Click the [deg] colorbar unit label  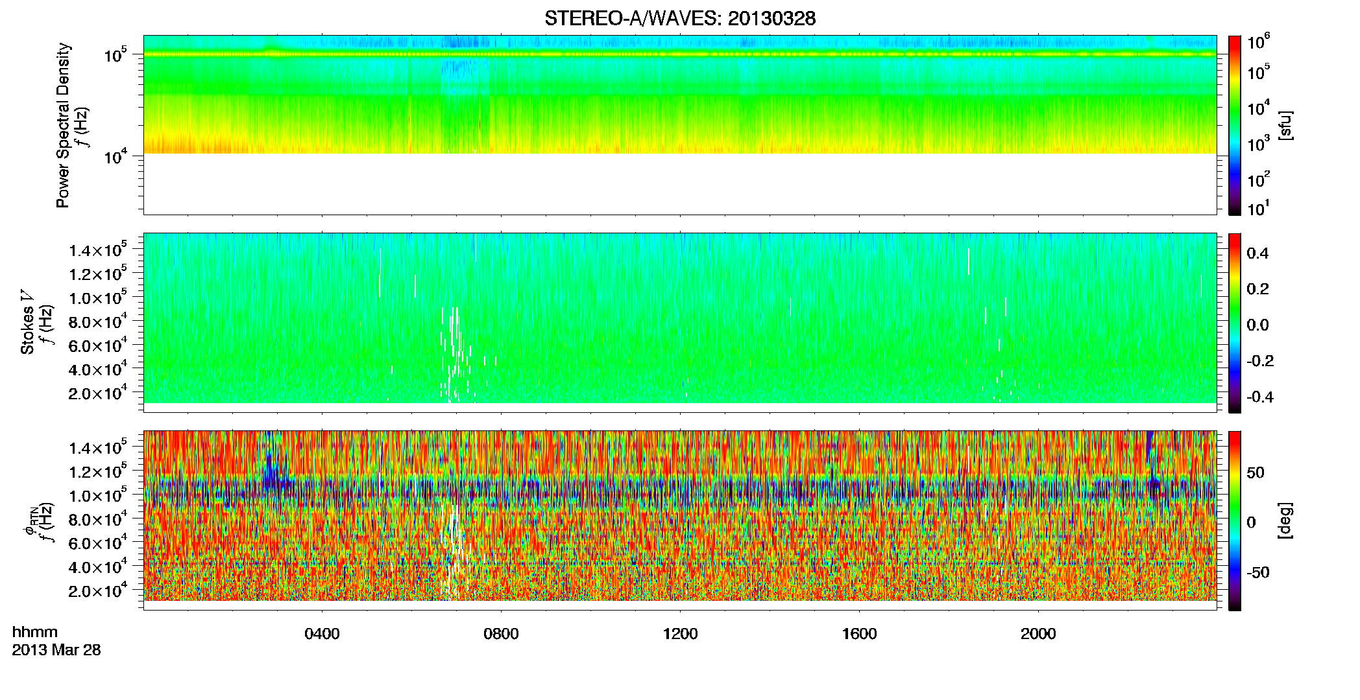(x=1285, y=520)
